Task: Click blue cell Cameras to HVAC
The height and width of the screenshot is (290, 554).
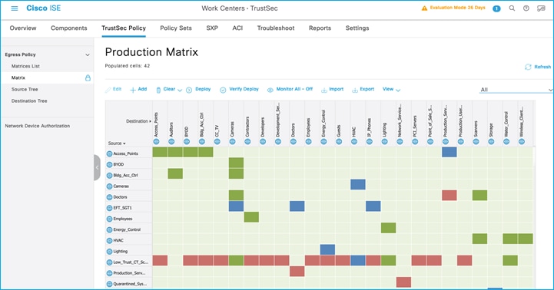Action: click(x=358, y=185)
